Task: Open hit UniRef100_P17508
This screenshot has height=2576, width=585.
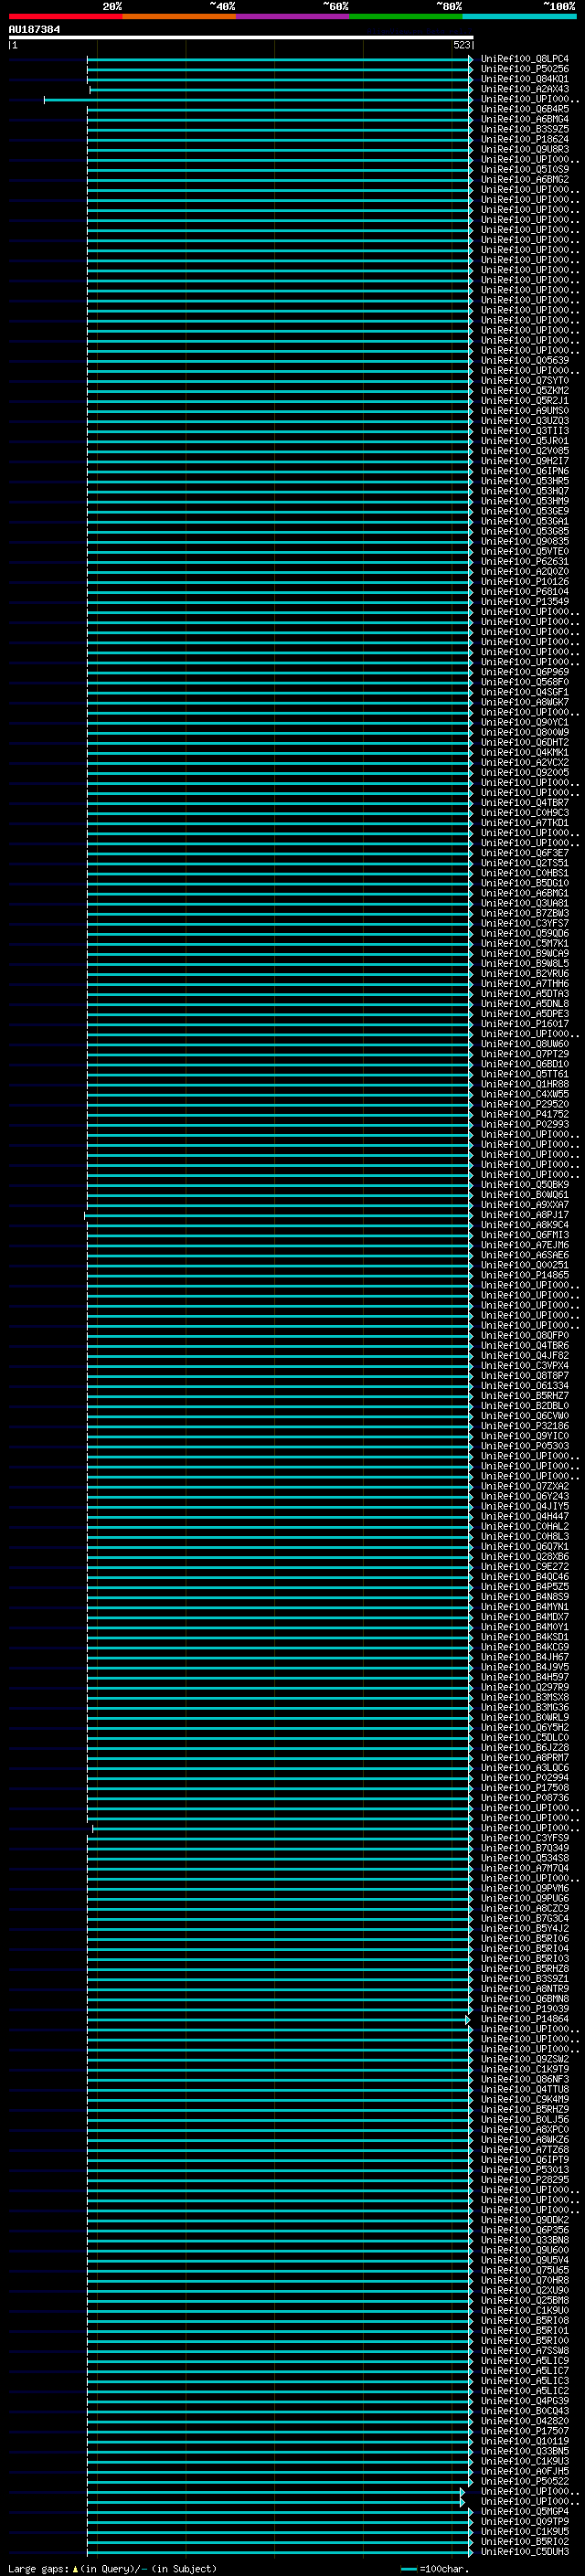Action: (524, 1787)
